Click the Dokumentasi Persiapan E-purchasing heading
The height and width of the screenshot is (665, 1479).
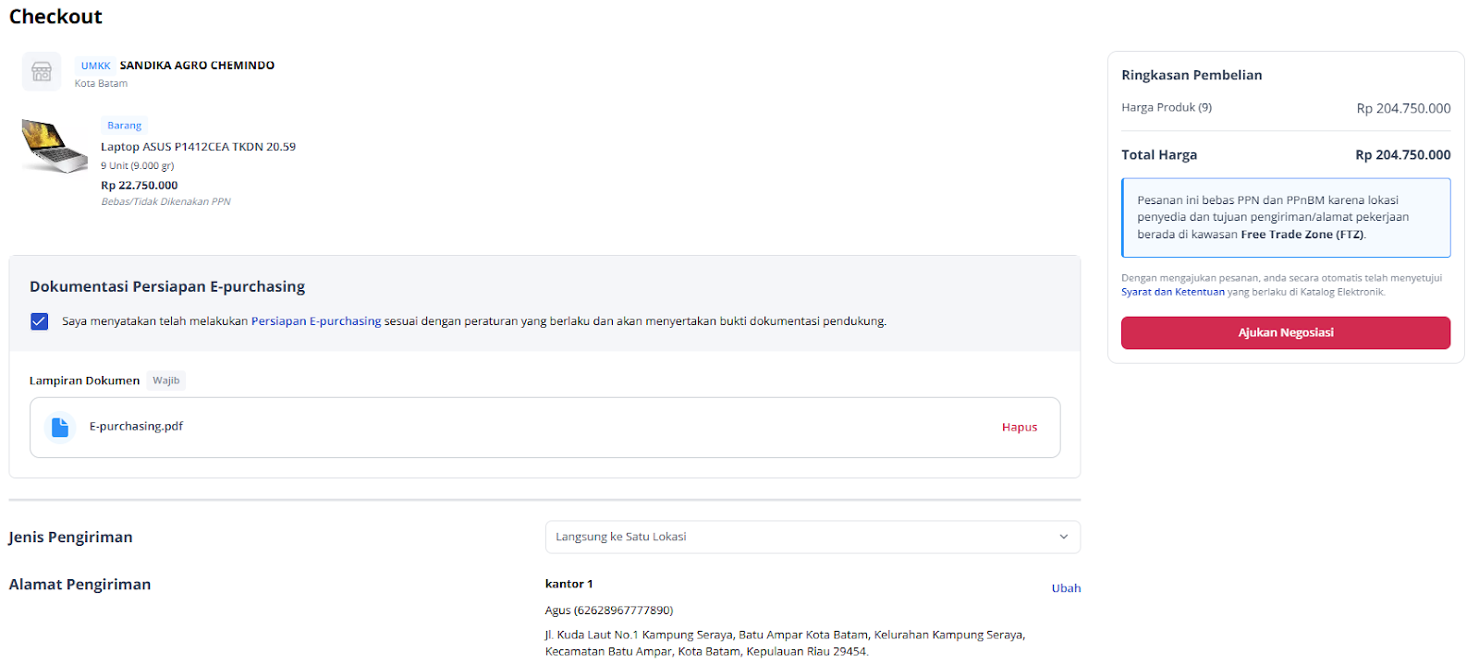tap(167, 286)
